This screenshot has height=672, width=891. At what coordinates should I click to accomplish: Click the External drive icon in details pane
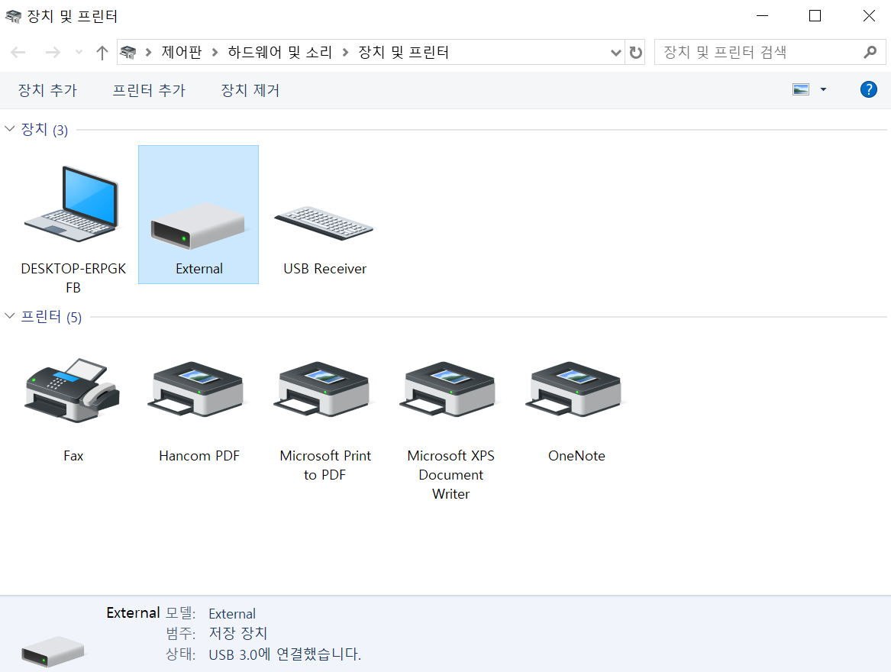click(52, 651)
